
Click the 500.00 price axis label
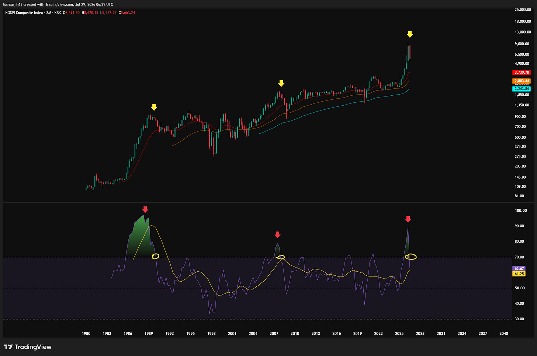[x=520, y=138]
